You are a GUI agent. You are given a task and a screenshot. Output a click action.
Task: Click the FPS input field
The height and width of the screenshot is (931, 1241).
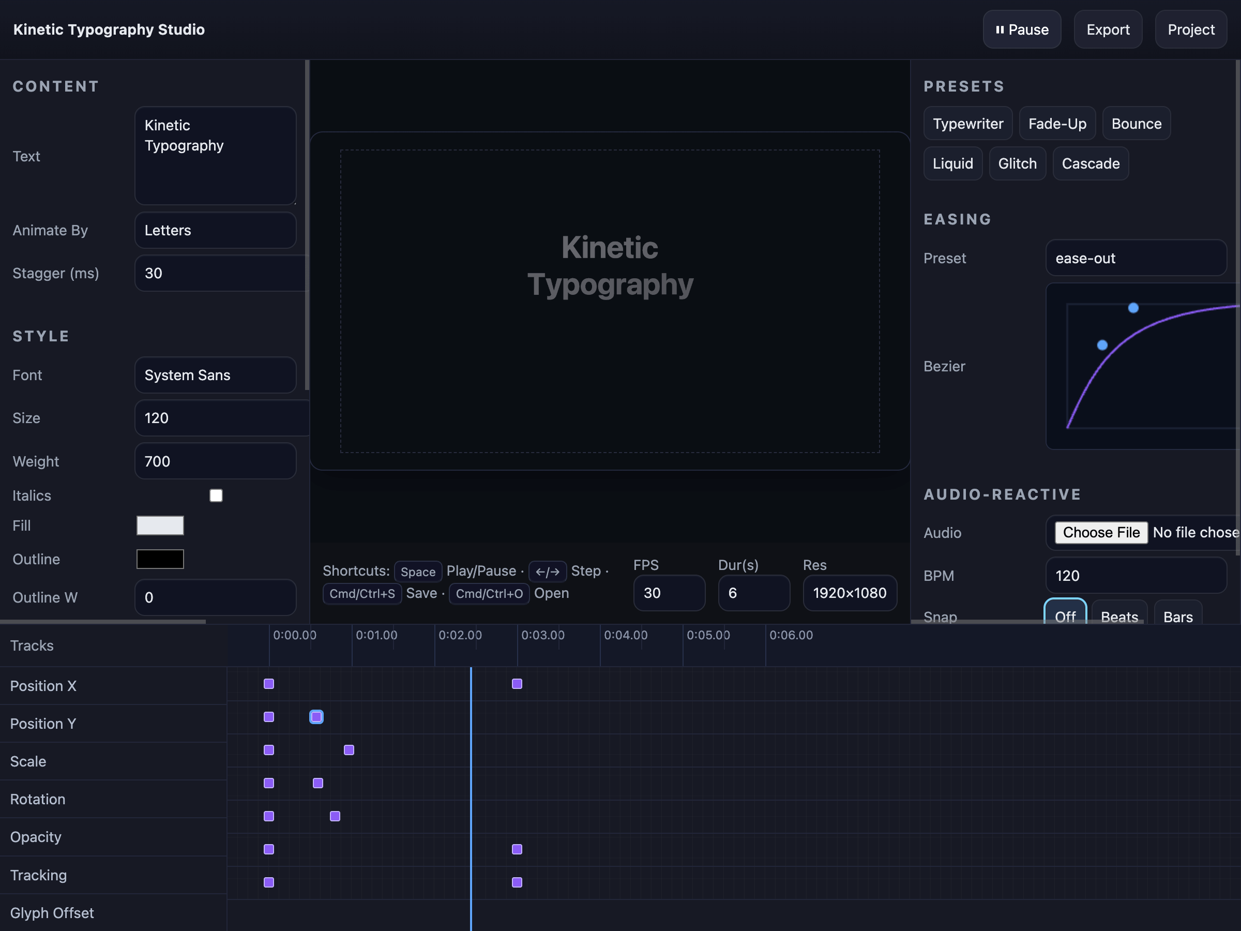[x=669, y=593]
